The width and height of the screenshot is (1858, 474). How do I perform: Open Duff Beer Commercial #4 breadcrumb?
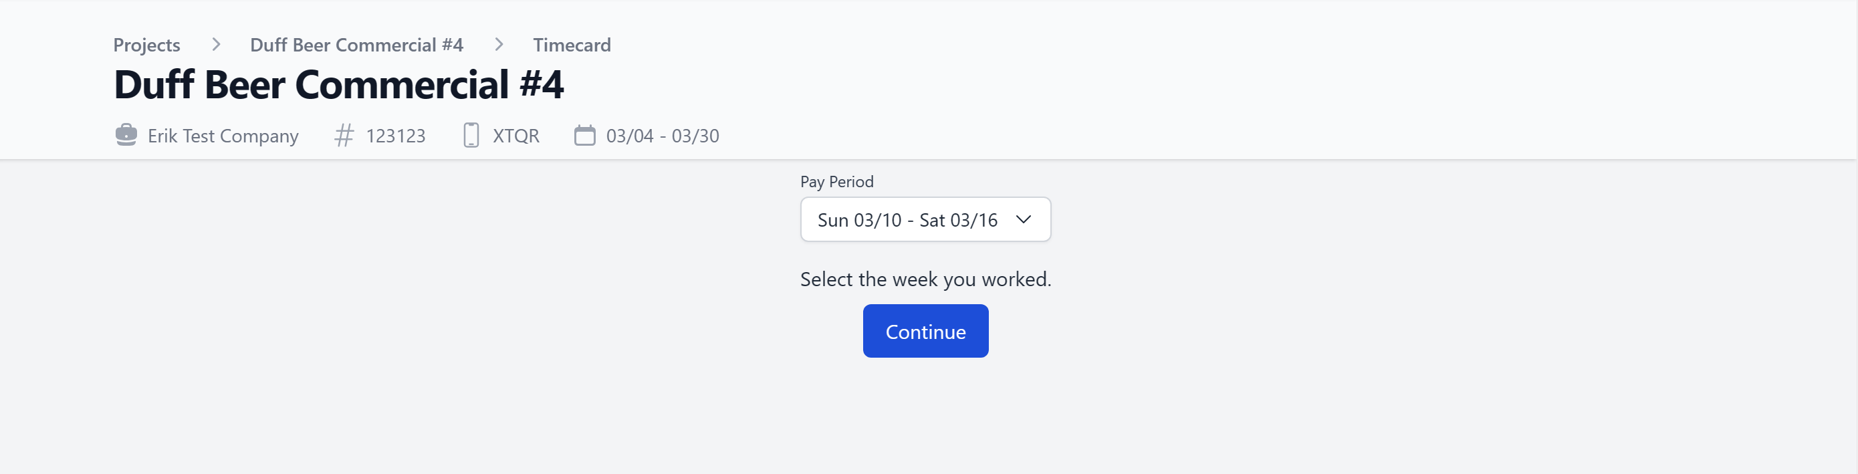pyautogui.click(x=356, y=45)
